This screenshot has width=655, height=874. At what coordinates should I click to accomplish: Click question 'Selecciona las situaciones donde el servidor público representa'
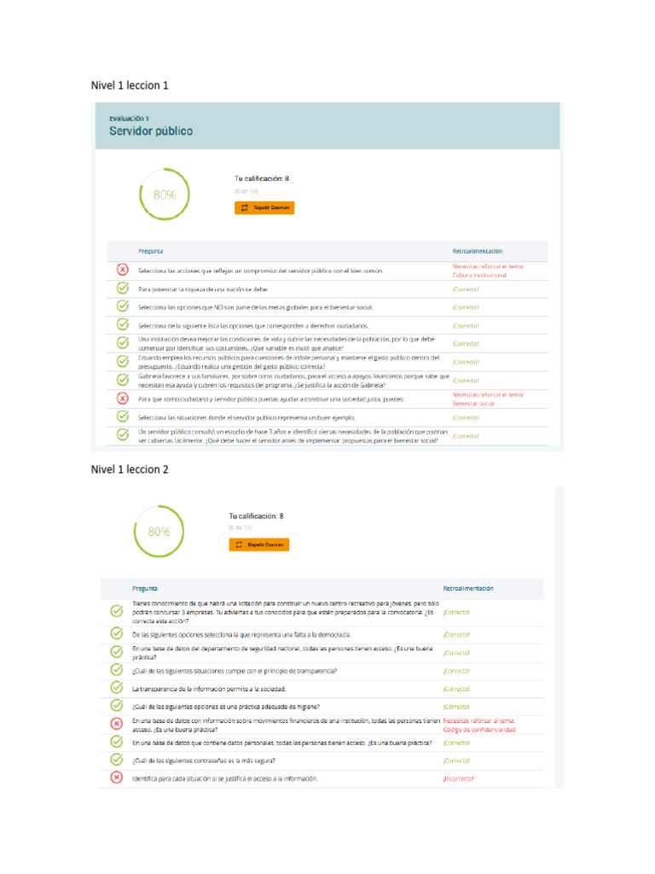point(246,417)
